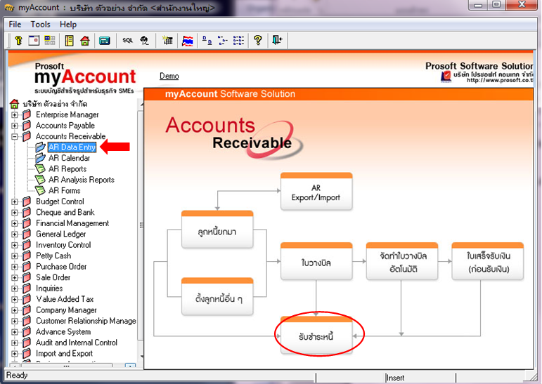Click the Thai flag language icon

click(188, 41)
